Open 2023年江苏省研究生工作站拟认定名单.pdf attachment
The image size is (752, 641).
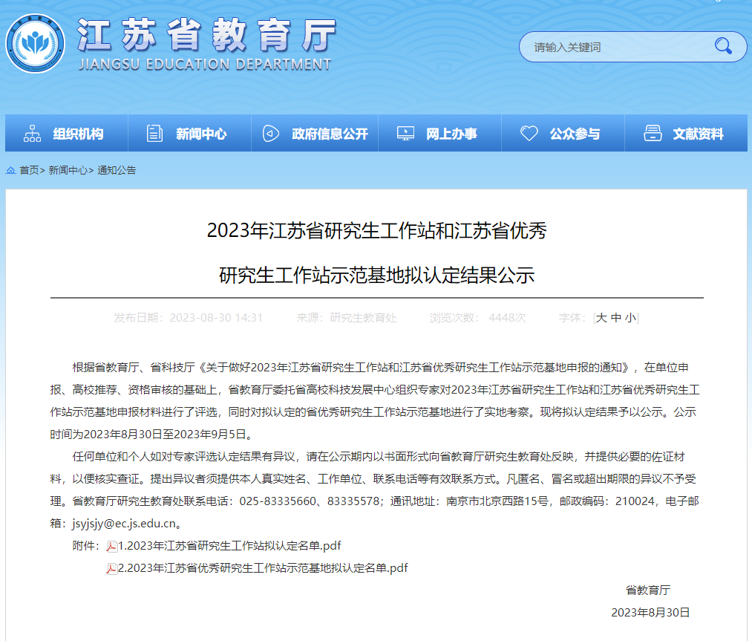tap(229, 546)
